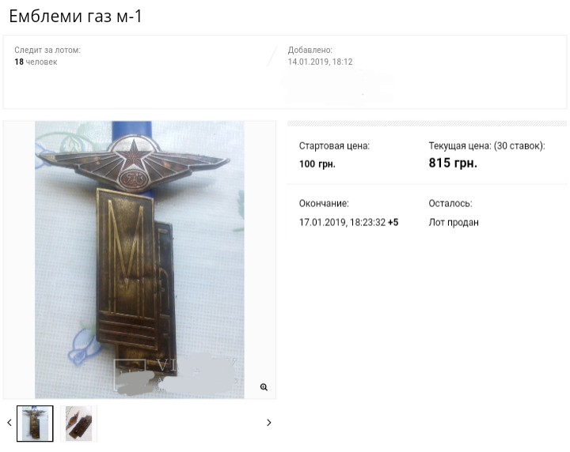This screenshot has height=452, width=570.
Task: Click the Лот продан status text
Action: point(454,222)
